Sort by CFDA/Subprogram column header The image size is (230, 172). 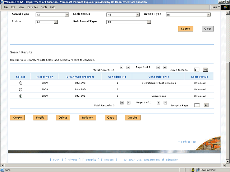(x=80, y=77)
